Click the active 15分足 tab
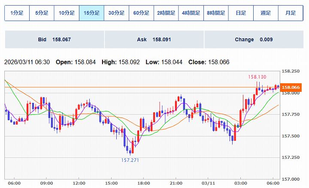This screenshot has width=309, height=188. [91, 13]
